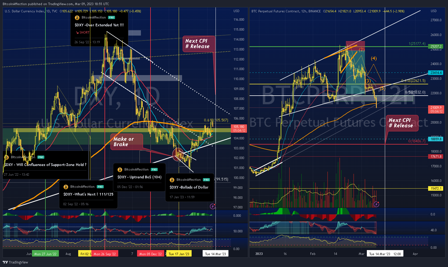Click the '02 Sep '22 · 05:16' idea timestamp
The image size is (448, 267).
click(76, 204)
